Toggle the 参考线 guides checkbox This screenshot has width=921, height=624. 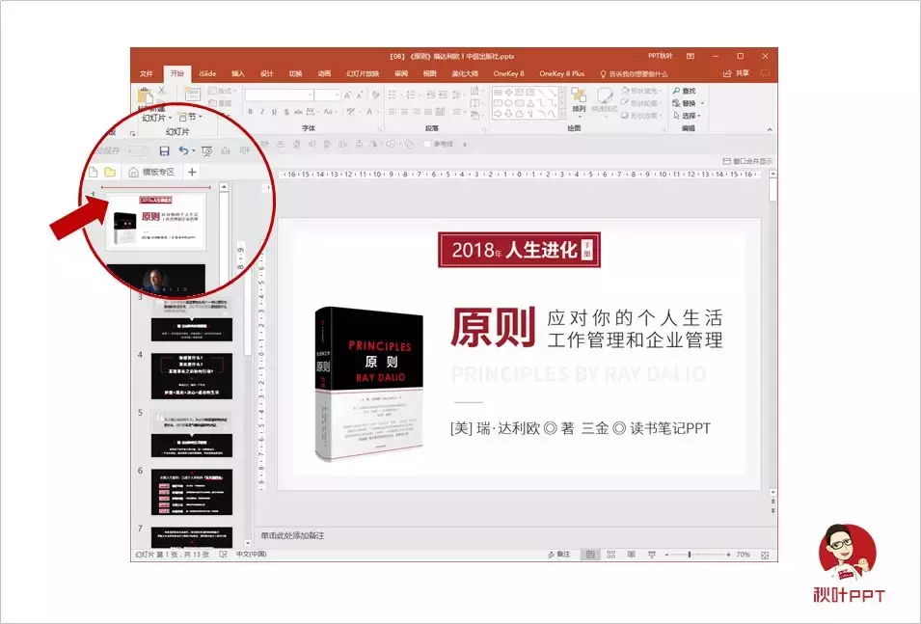(427, 144)
